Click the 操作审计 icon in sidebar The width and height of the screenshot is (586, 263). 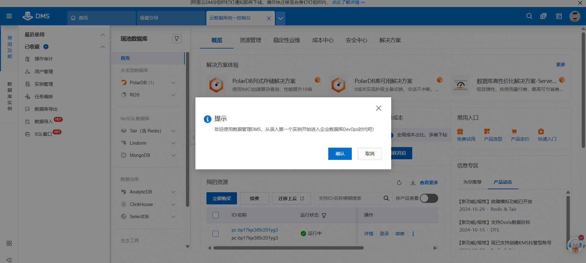(27, 59)
